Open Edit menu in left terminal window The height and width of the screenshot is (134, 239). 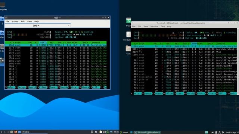23,22
